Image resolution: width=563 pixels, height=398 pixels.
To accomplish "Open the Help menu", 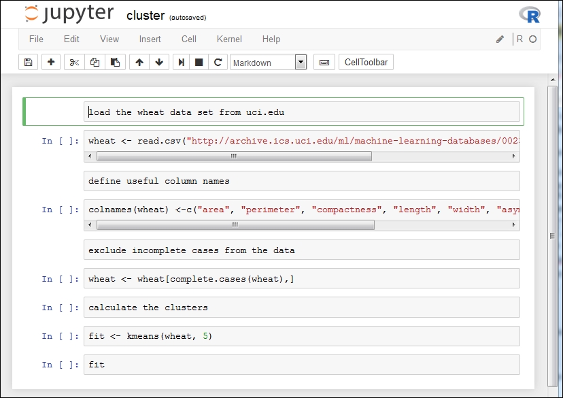I will [x=271, y=39].
